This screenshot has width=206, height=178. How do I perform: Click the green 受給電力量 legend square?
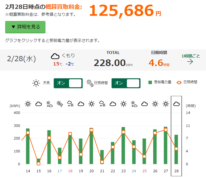pyautogui.click(x=150, y=82)
